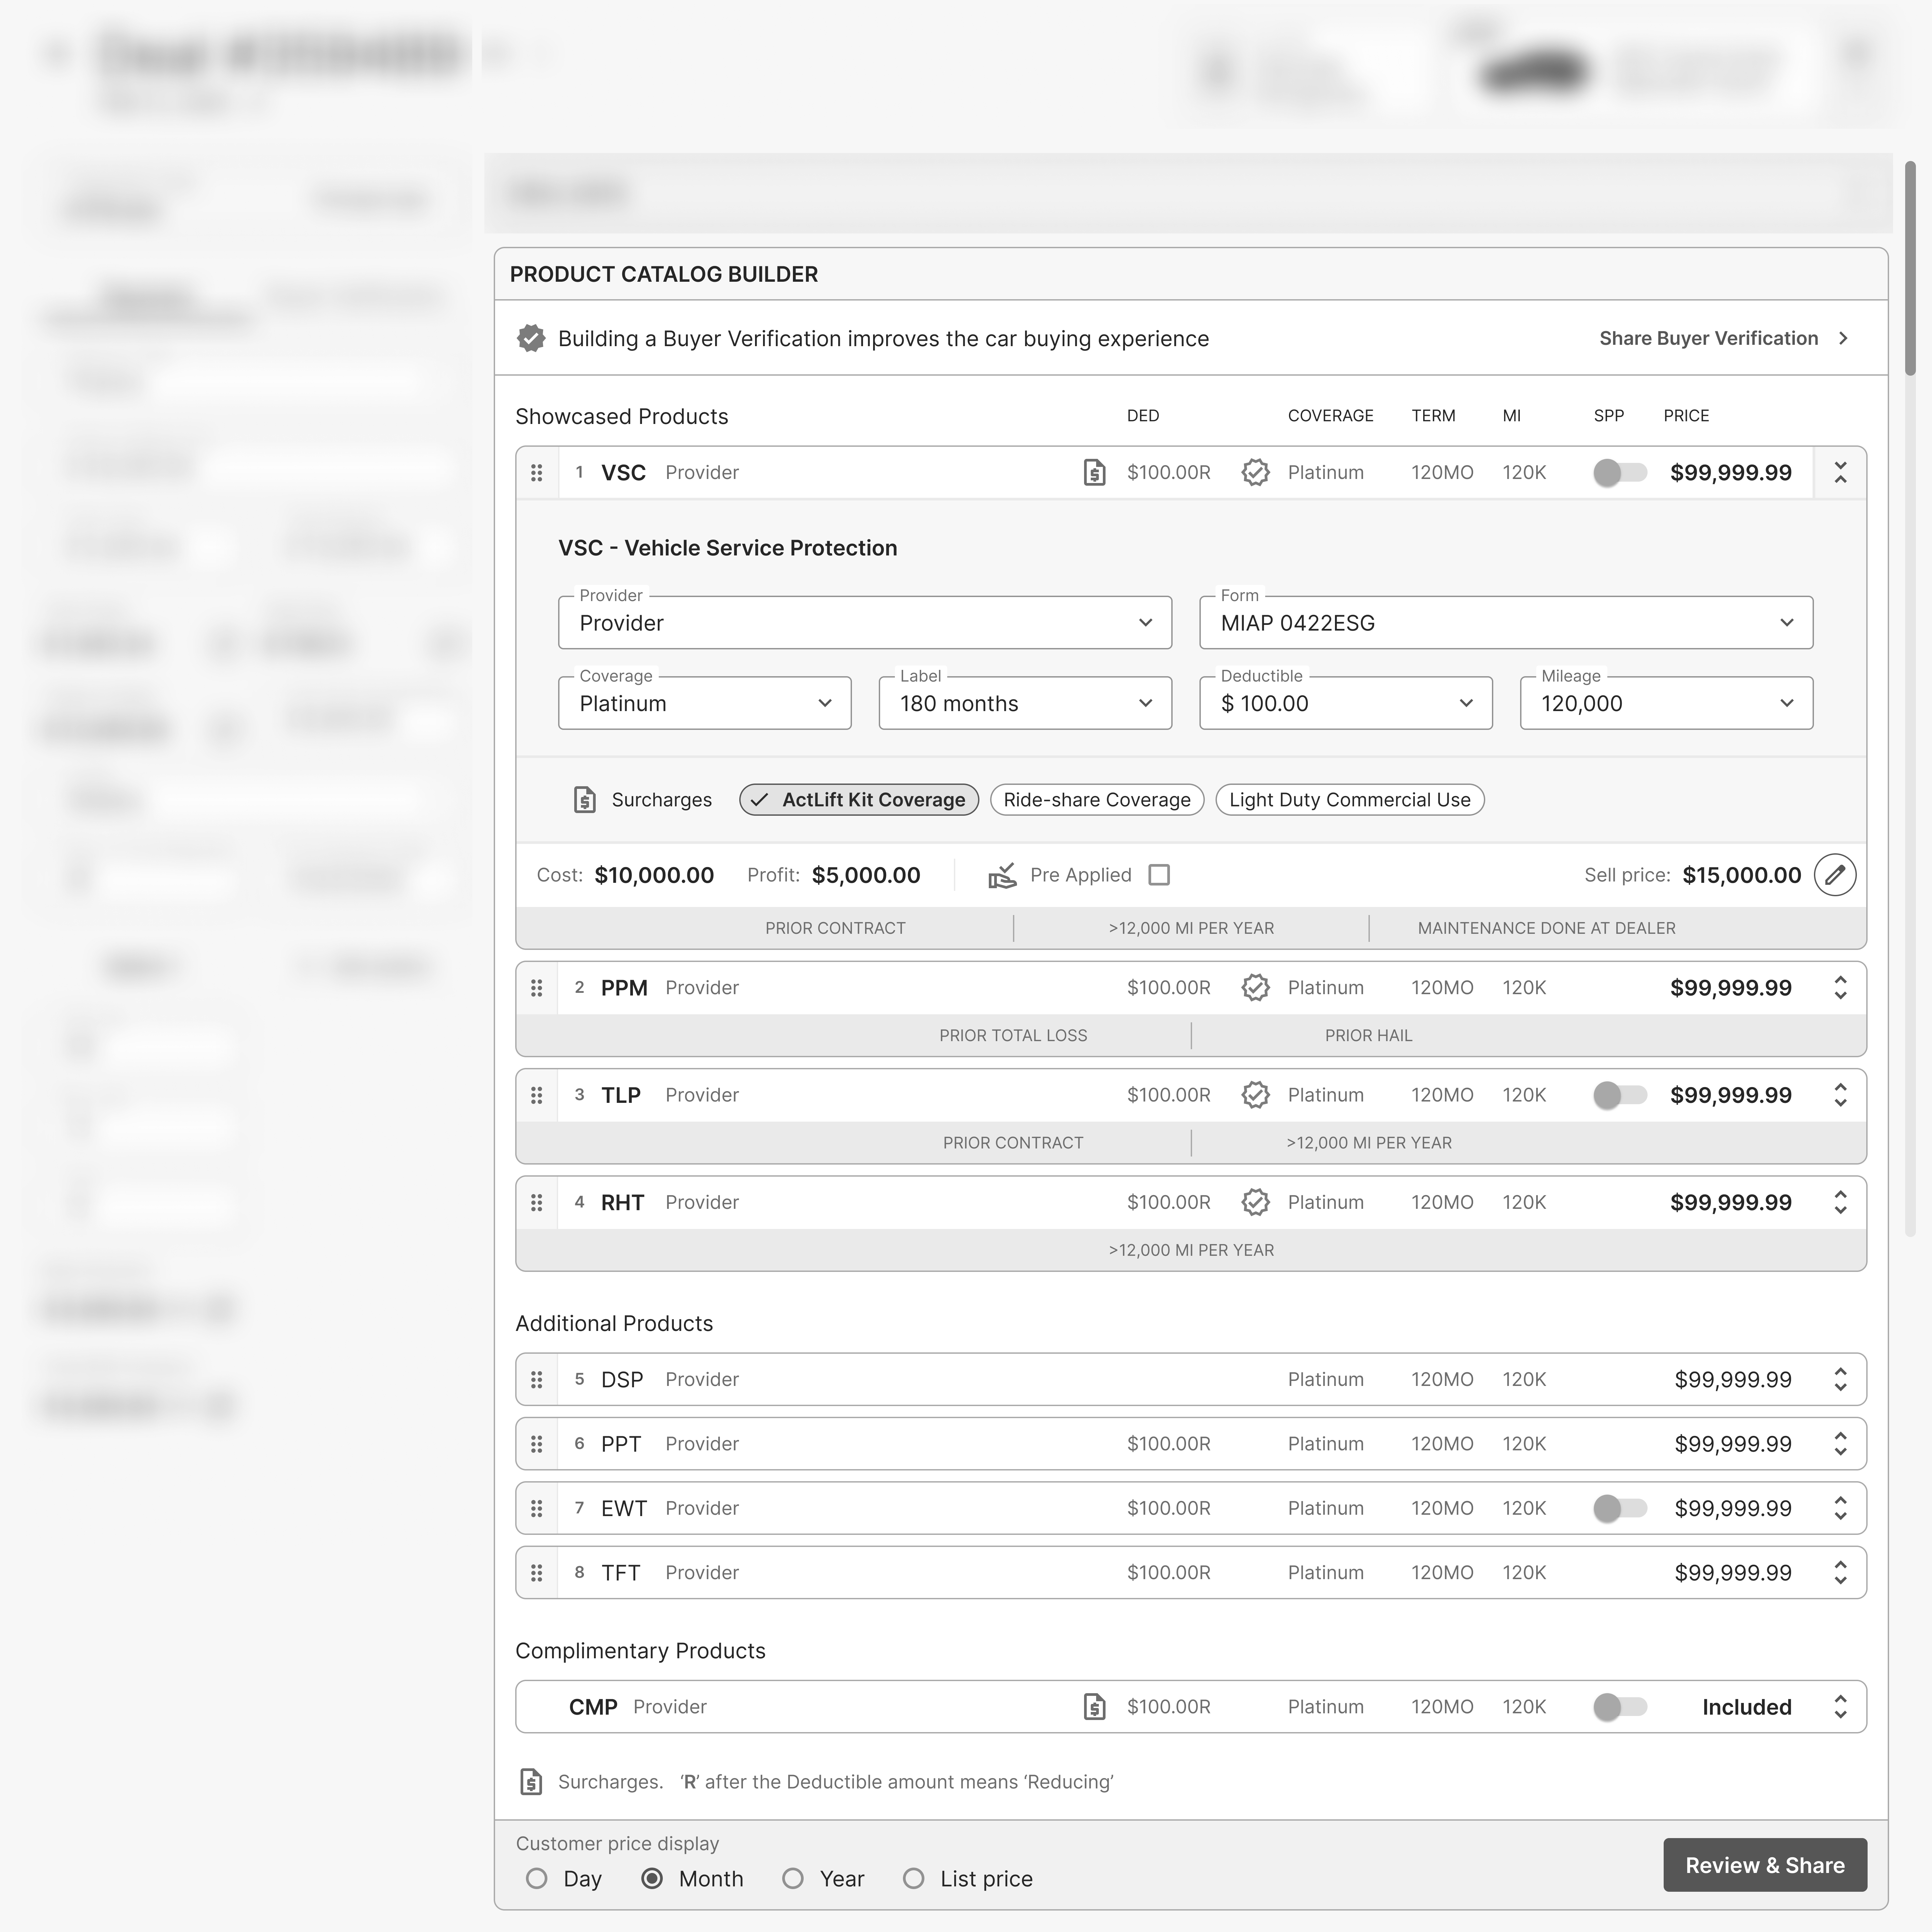The image size is (1932, 1932).
Task: Check the Pre Applied checkbox
Action: tap(1159, 875)
